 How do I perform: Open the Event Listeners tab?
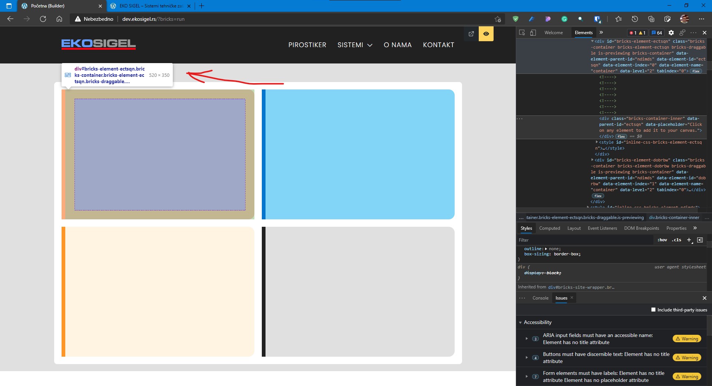pyautogui.click(x=602, y=228)
